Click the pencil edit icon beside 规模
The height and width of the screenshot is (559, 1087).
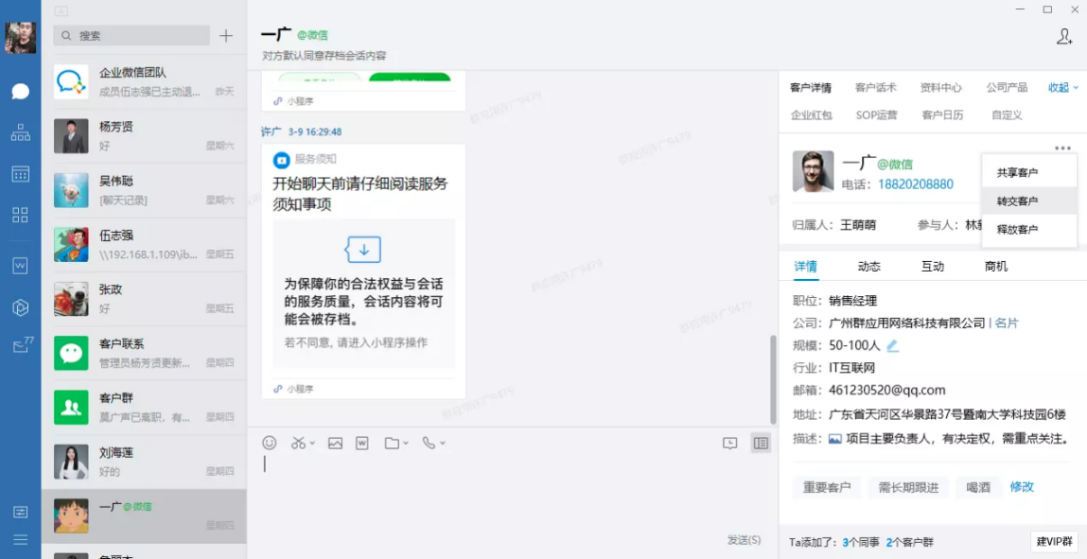click(892, 345)
